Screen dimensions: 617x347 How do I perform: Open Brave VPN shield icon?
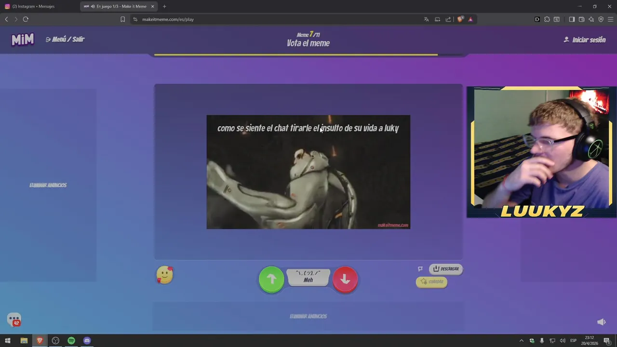(x=601, y=19)
